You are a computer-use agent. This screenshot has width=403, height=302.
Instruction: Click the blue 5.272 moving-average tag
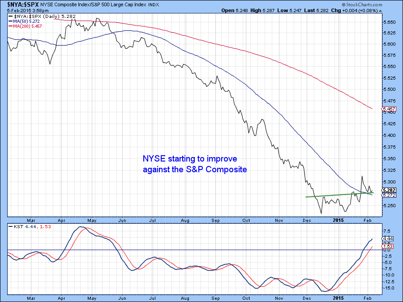click(389, 195)
